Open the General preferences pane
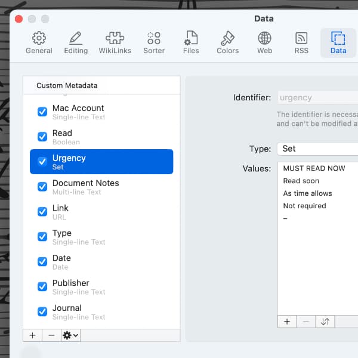Viewport: 358px width, 358px height. click(x=39, y=43)
